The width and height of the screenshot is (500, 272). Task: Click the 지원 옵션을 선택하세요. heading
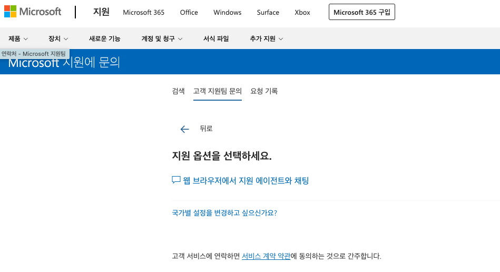(222, 156)
